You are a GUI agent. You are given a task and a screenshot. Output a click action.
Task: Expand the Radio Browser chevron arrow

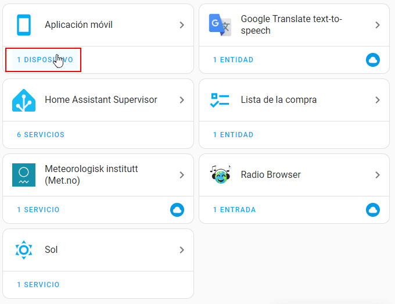point(378,175)
